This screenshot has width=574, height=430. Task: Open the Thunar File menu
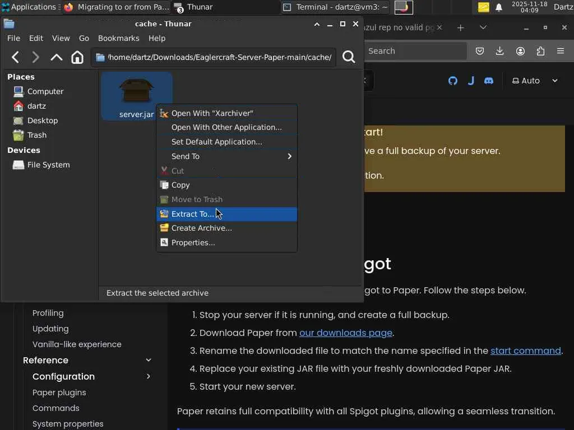tap(13, 38)
